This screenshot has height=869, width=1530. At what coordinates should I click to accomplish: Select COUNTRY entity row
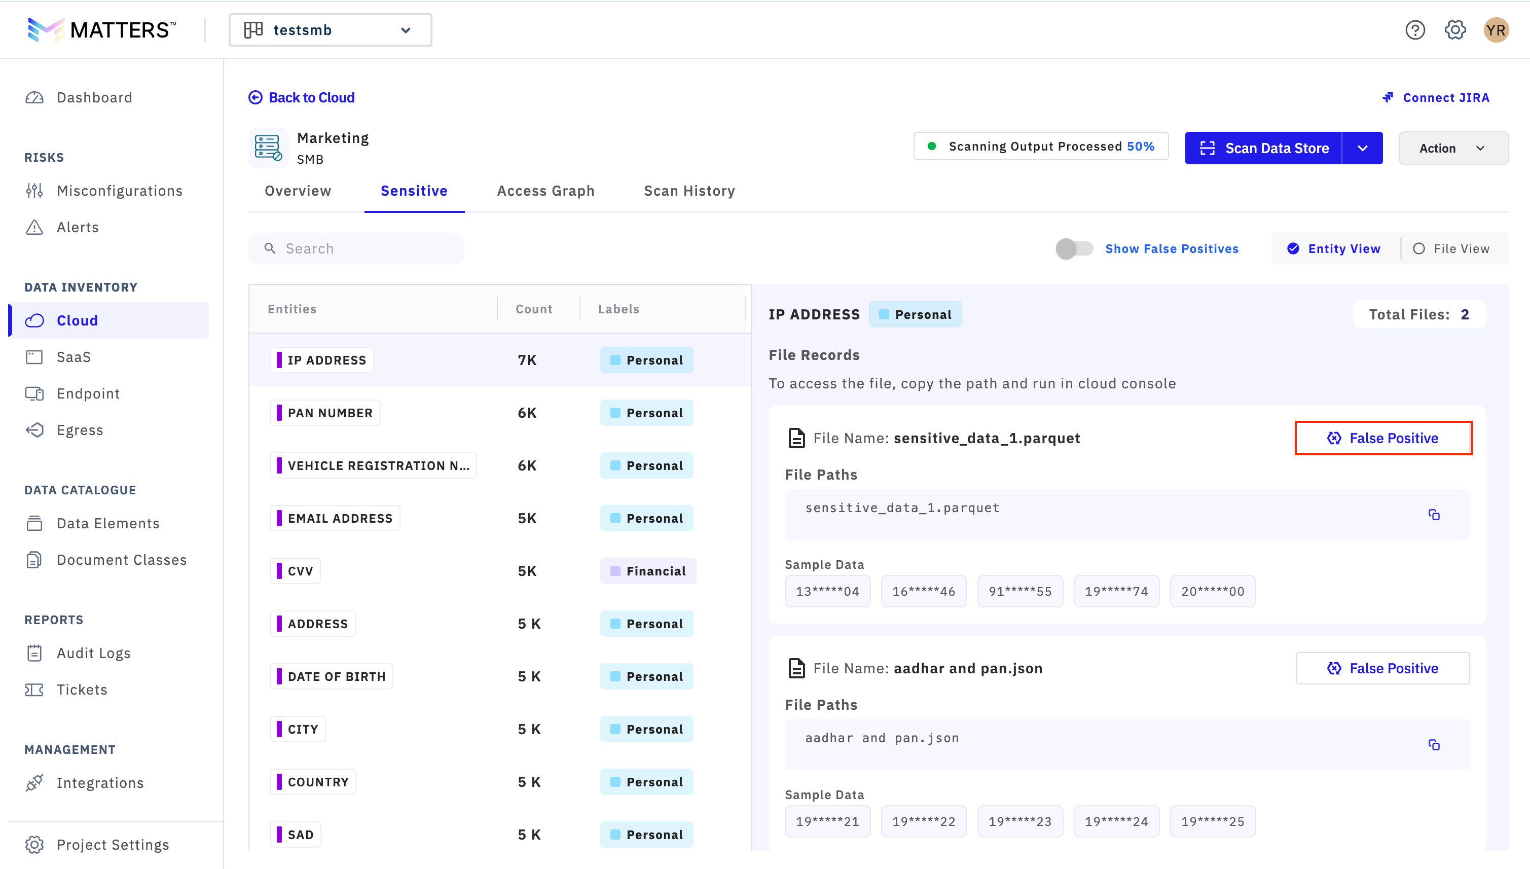coord(500,782)
